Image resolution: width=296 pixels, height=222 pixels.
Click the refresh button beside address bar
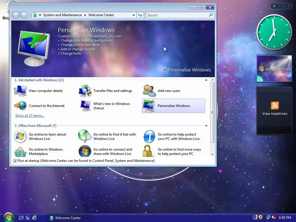(x=140, y=15)
